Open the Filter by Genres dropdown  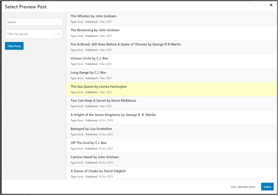pos(30,34)
